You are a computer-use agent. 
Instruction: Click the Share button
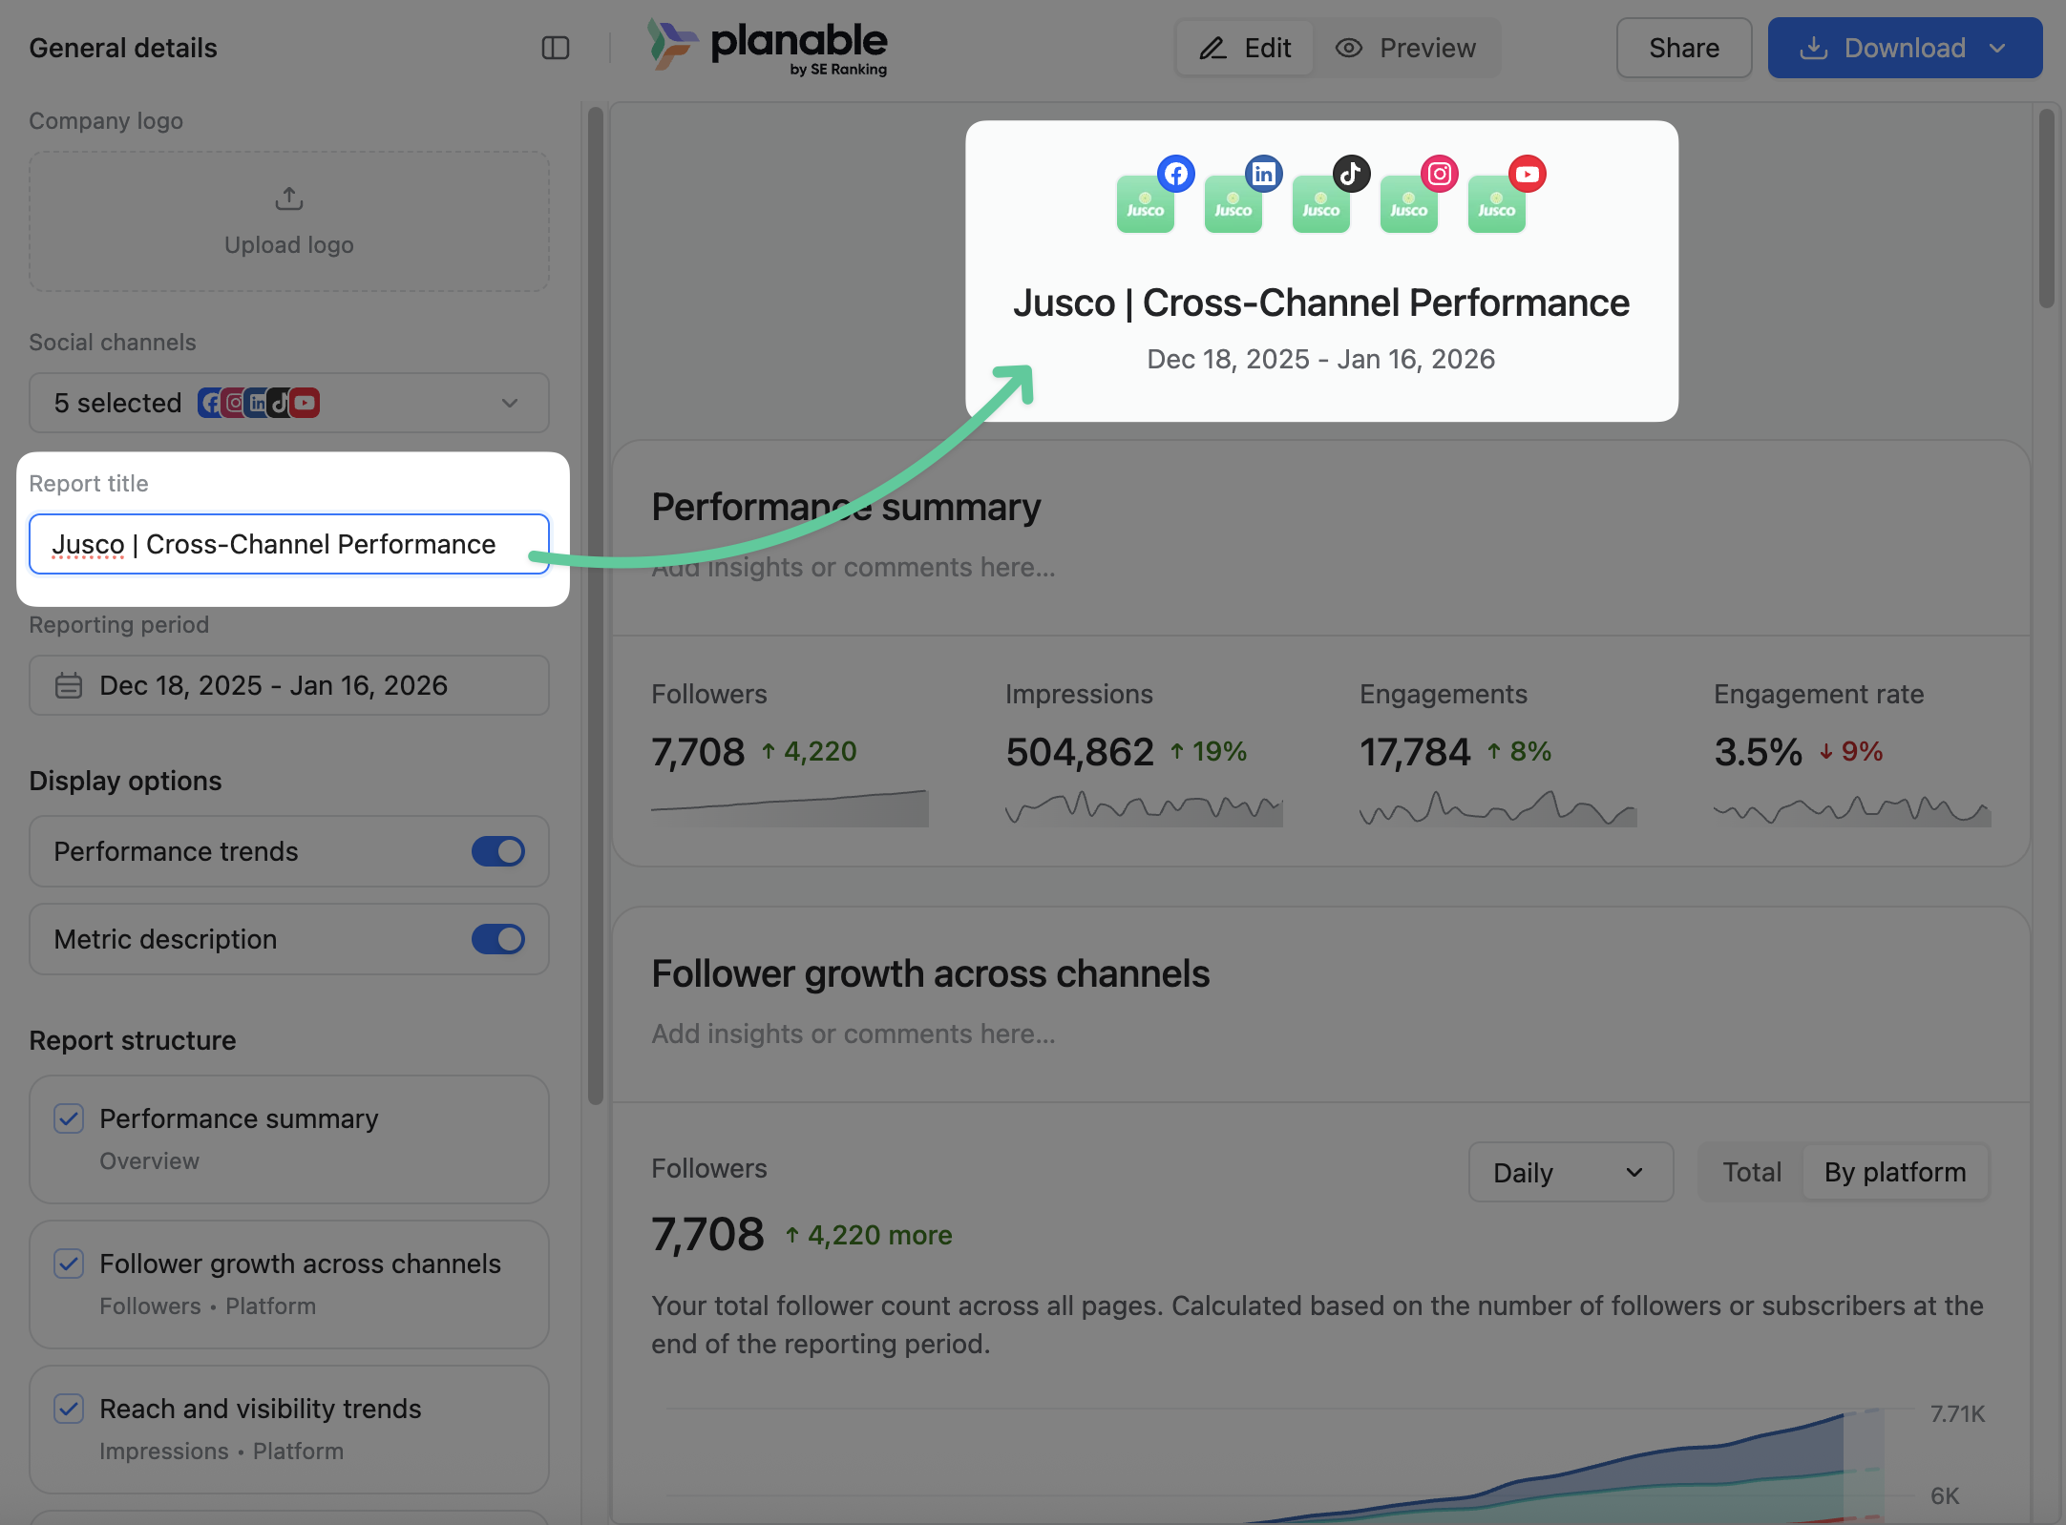tap(1683, 48)
